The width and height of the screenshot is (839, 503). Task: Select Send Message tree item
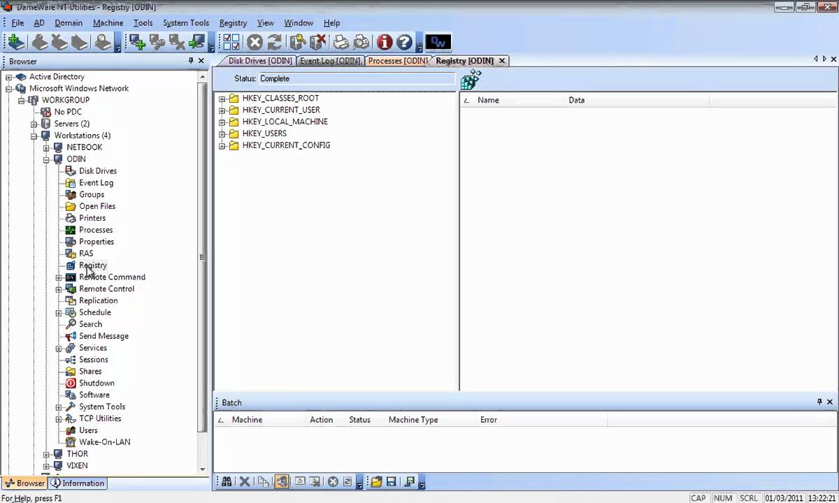pos(103,336)
